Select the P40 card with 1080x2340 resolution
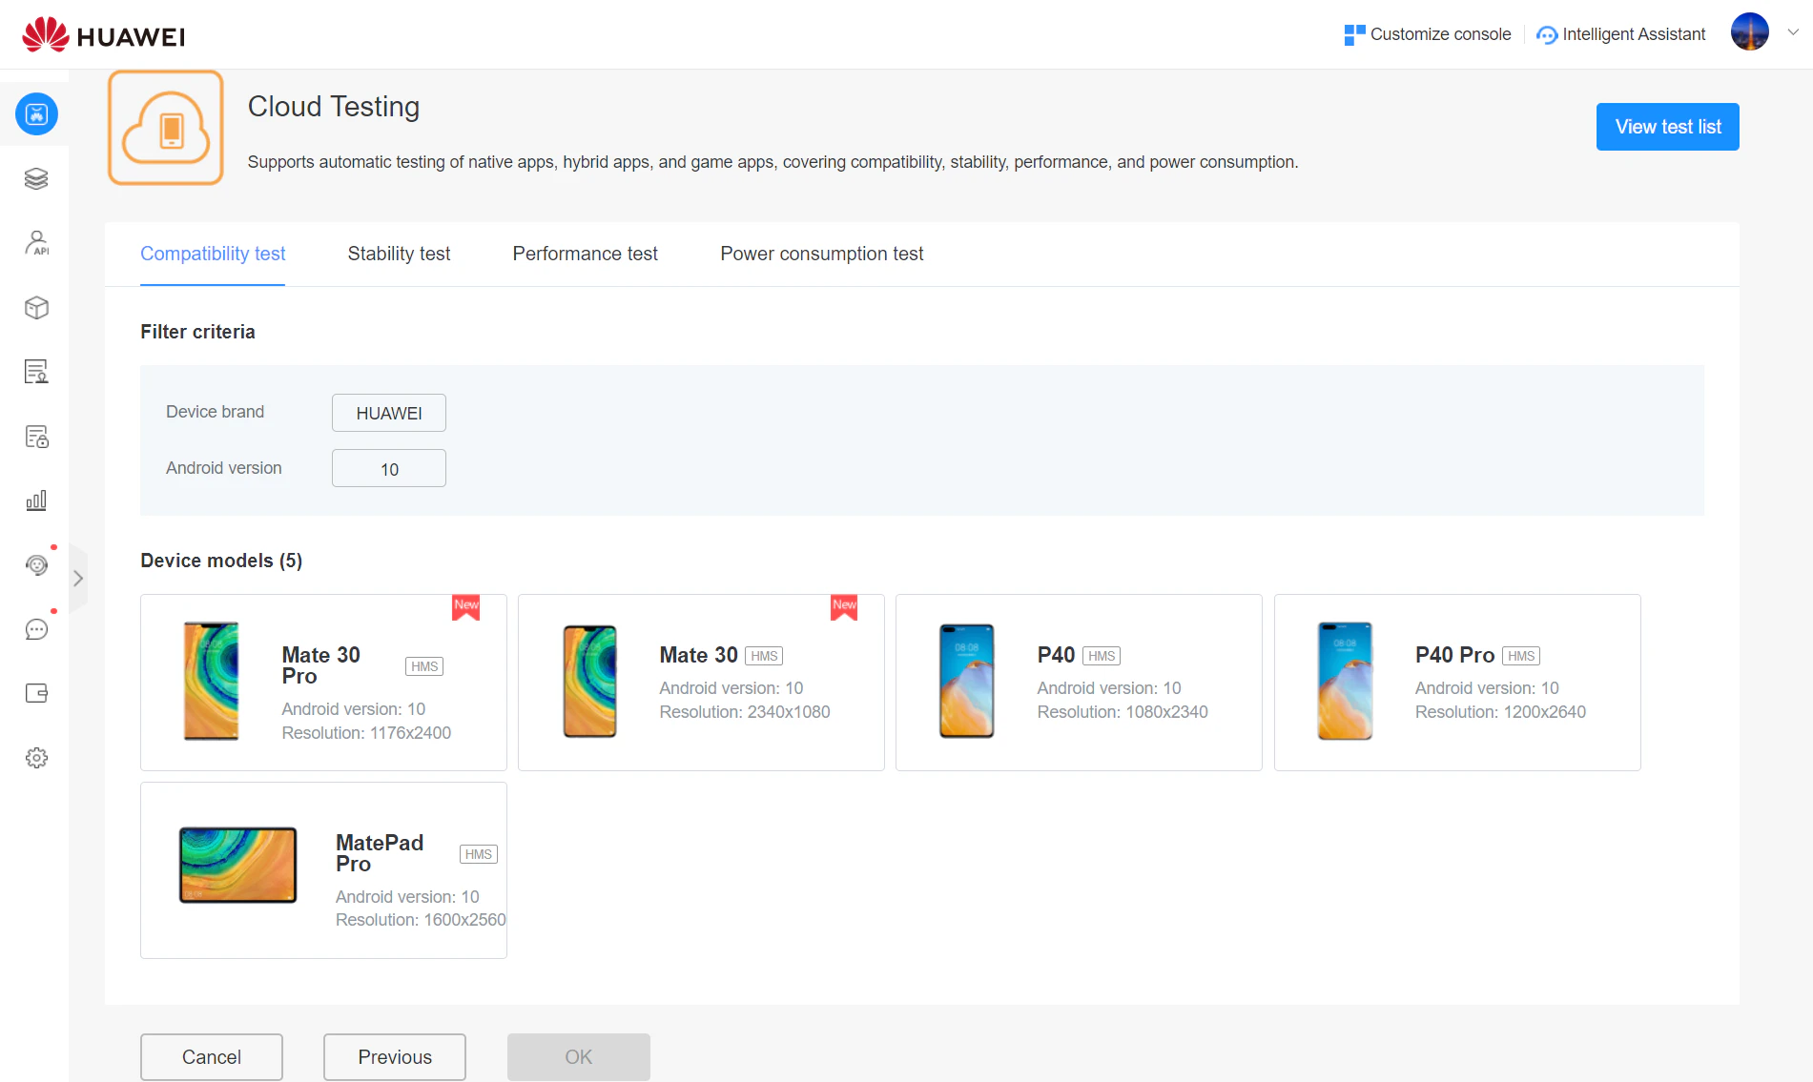The image size is (1813, 1082). [x=1079, y=683]
